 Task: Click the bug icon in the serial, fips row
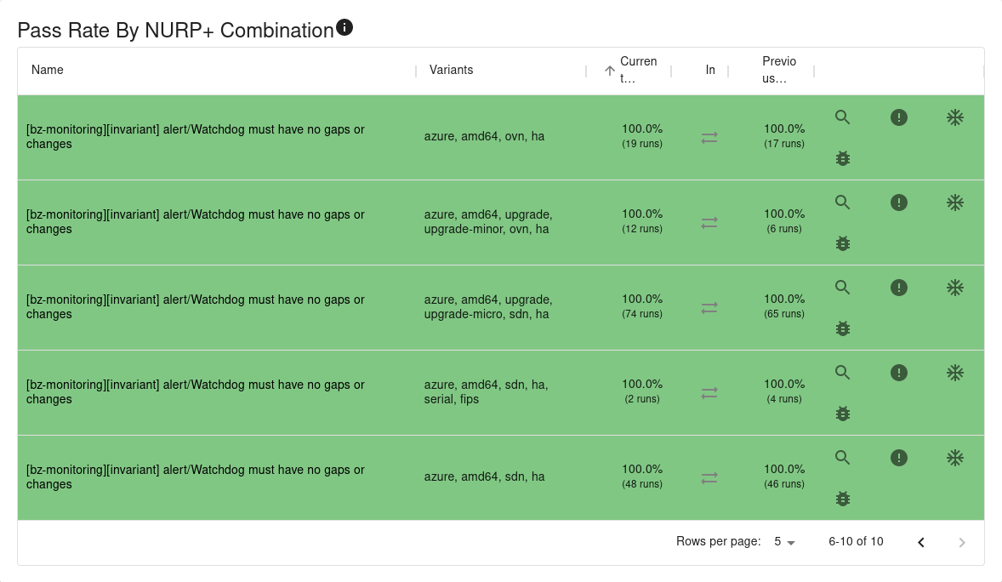point(843,414)
